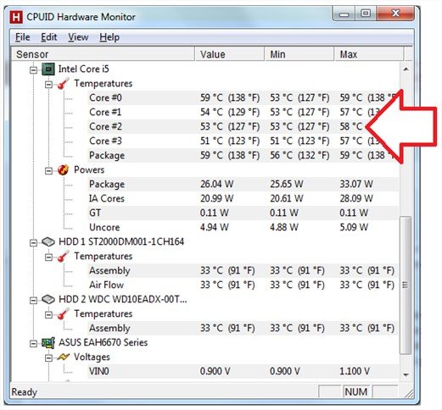Open the Help menu
Viewport: 442px width, 410px height.
(x=109, y=37)
